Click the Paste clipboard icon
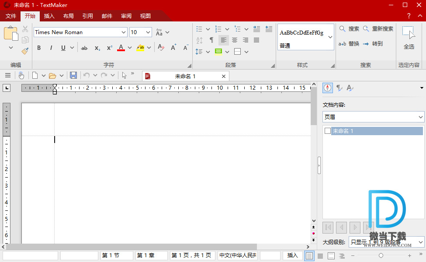The image size is (426, 262). (x=11, y=34)
